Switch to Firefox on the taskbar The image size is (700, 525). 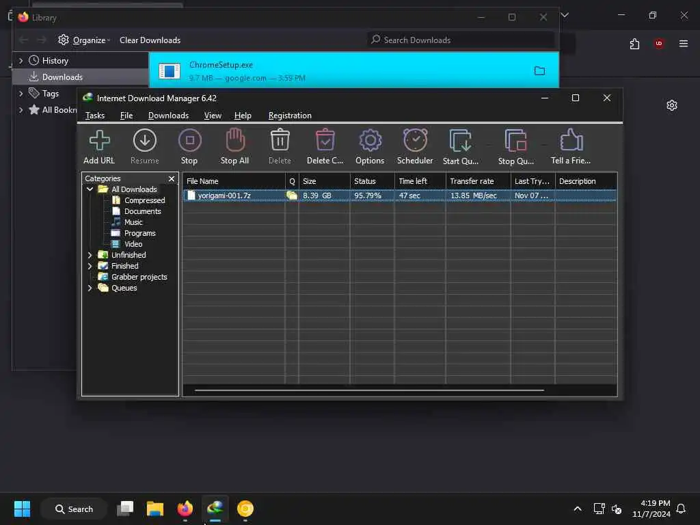click(x=185, y=509)
